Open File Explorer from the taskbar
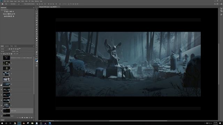The height and width of the screenshot is (125, 223). 32,123
